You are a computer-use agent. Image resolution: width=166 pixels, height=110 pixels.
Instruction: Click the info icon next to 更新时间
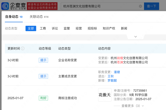(22, 48)
